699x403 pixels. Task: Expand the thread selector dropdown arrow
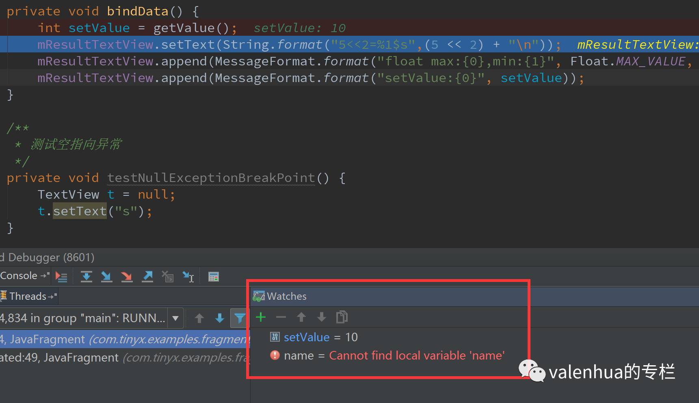[175, 318]
